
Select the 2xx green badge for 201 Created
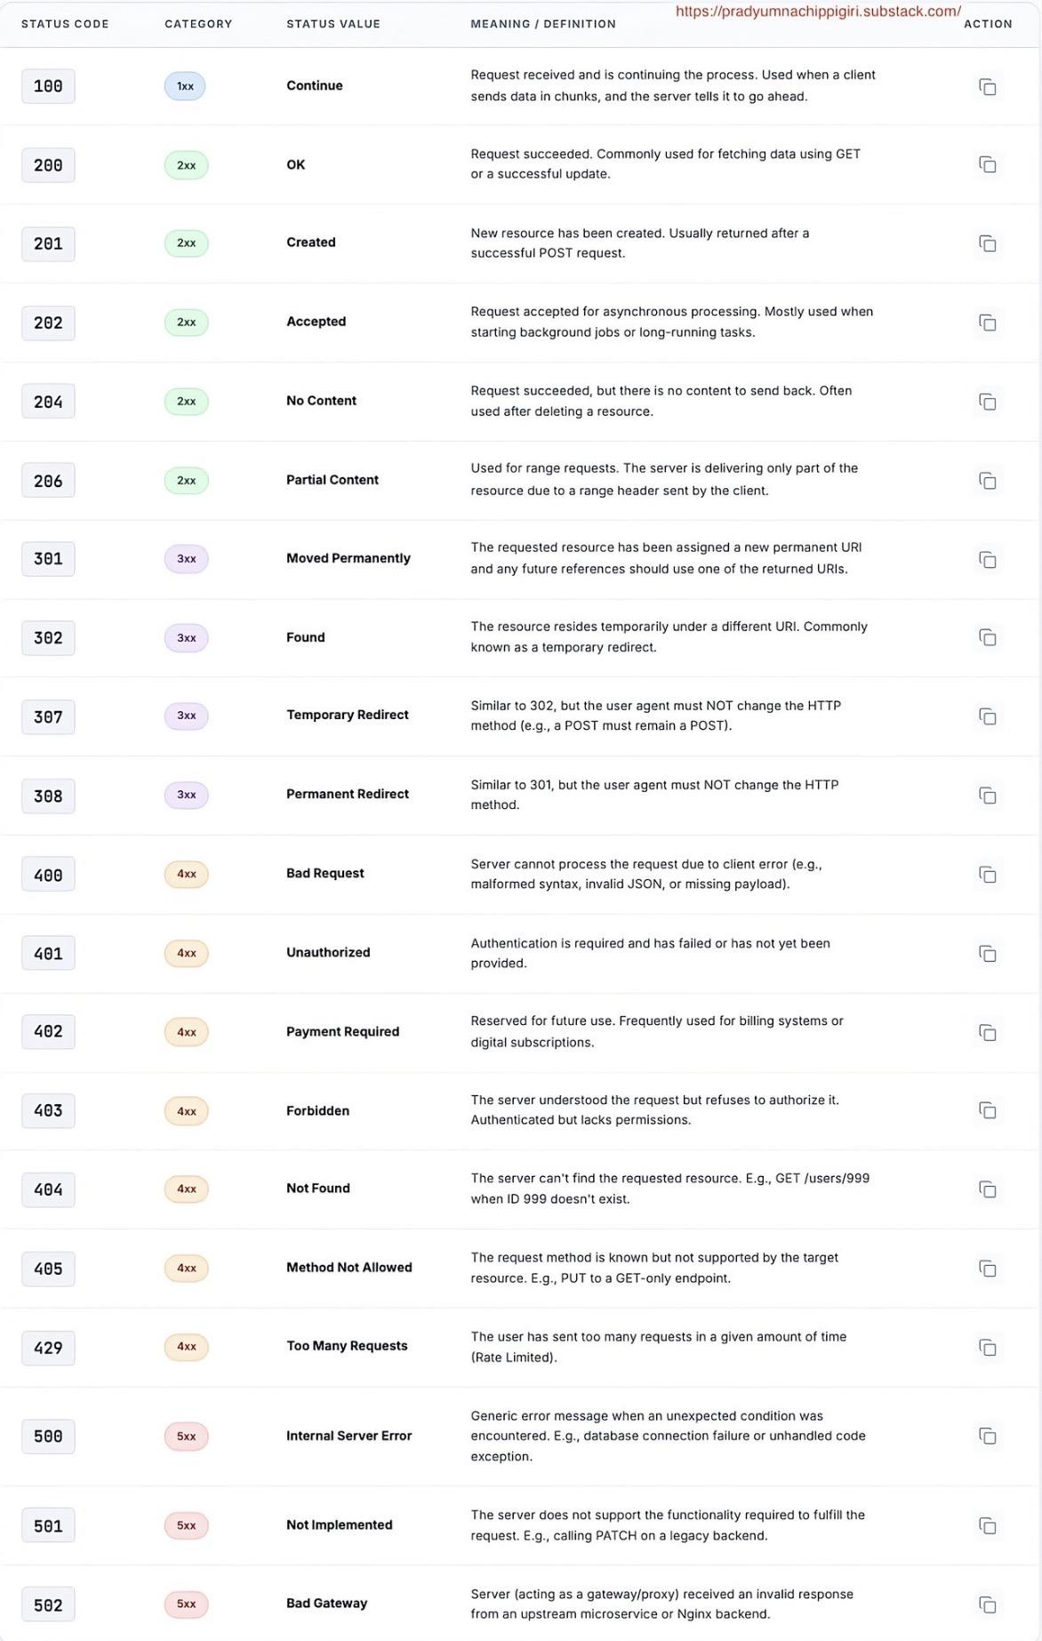pos(185,243)
